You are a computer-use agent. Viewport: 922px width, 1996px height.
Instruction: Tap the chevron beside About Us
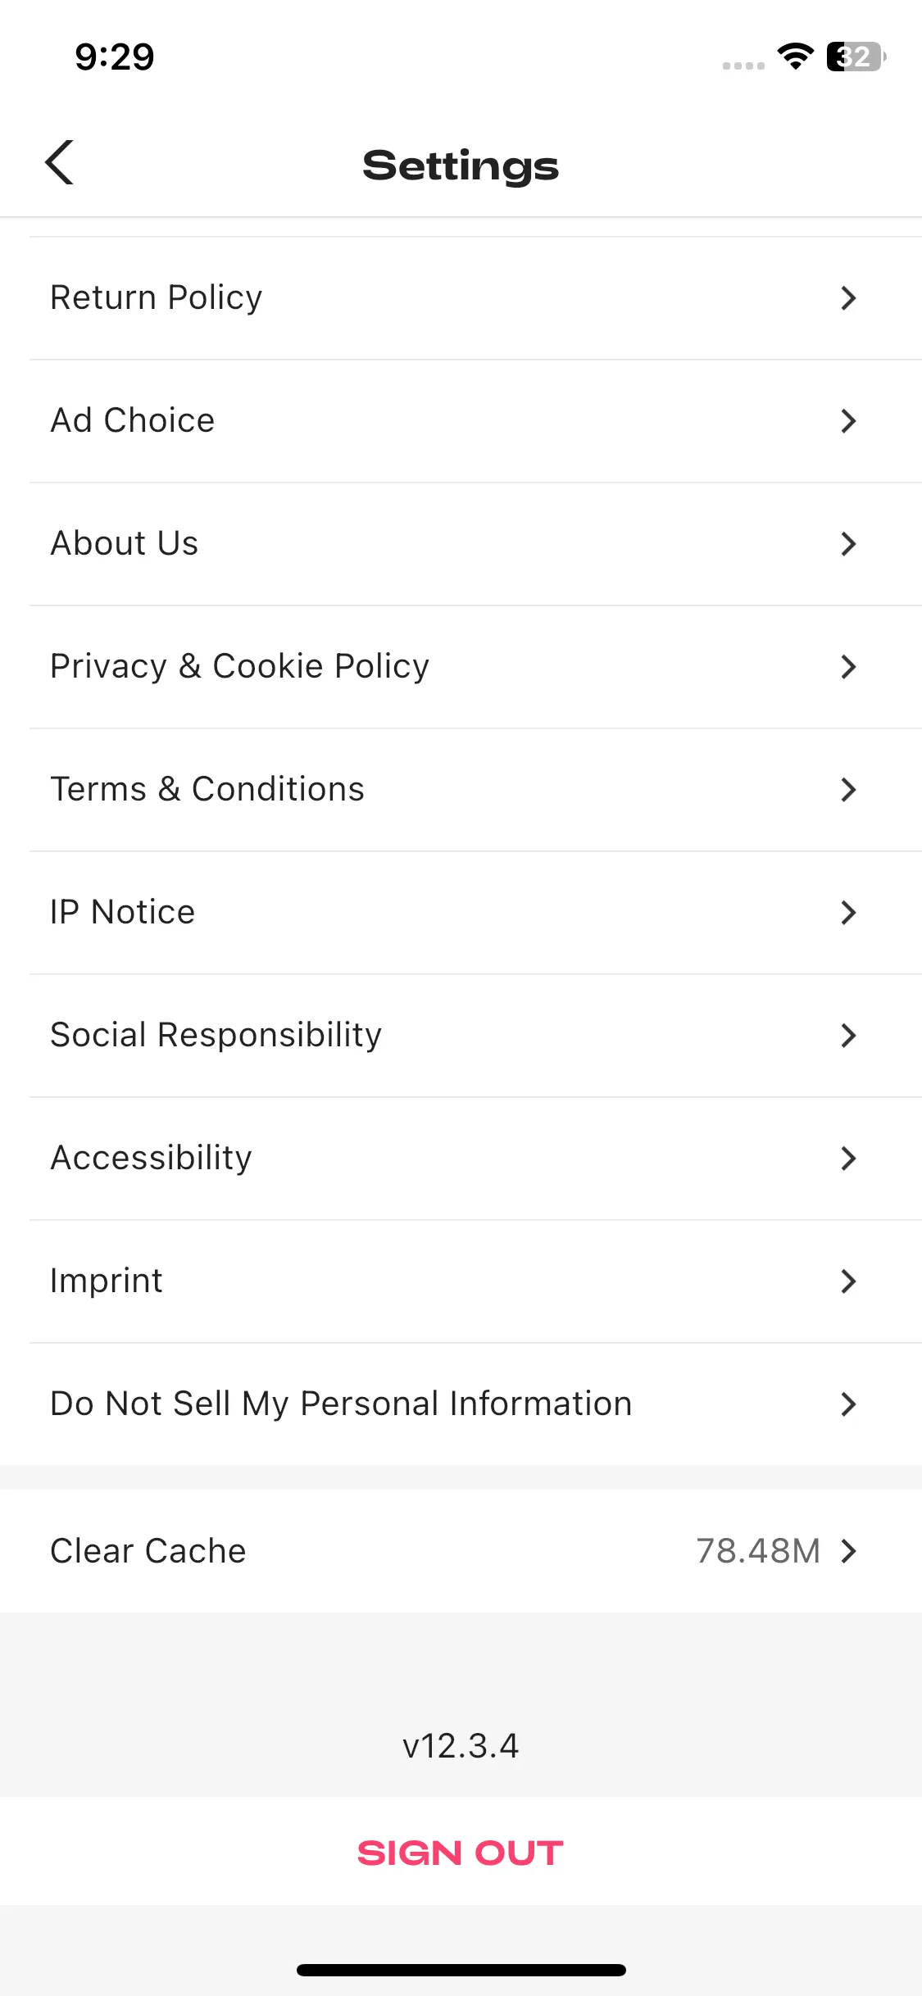tap(848, 544)
